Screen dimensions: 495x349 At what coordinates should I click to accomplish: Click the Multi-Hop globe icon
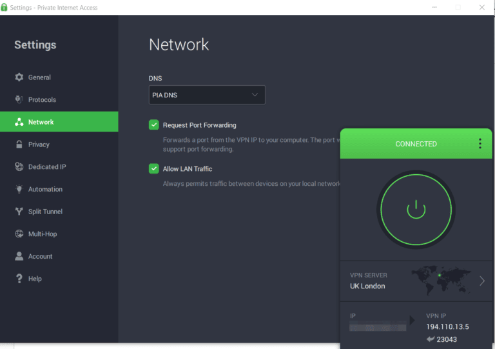pos(19,234)
